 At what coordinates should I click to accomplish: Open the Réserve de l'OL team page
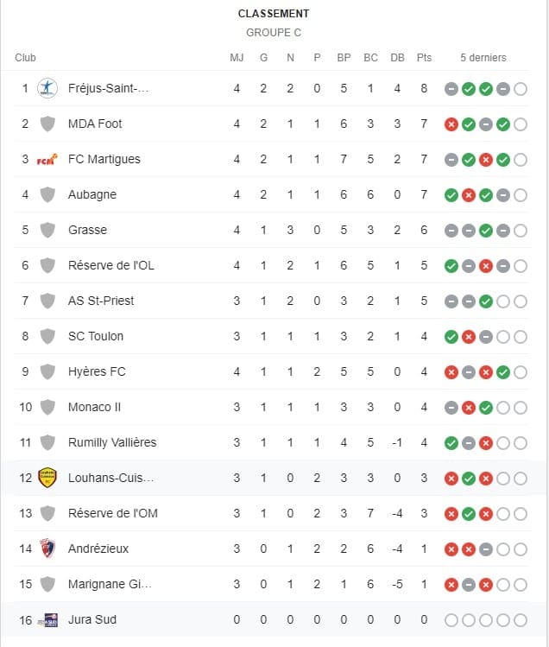(x=111, y=265)
